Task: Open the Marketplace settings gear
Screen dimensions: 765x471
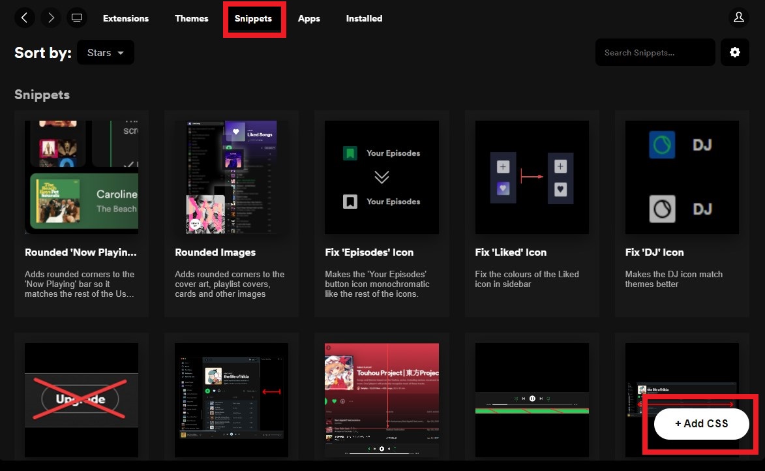Action: 735,52
